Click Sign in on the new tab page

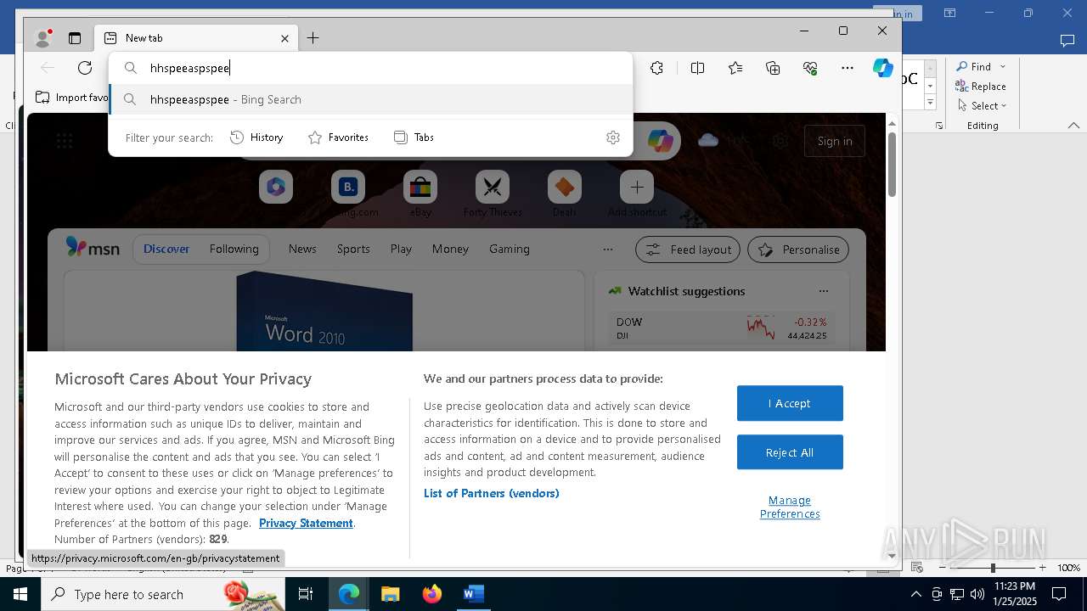point(835,142)
